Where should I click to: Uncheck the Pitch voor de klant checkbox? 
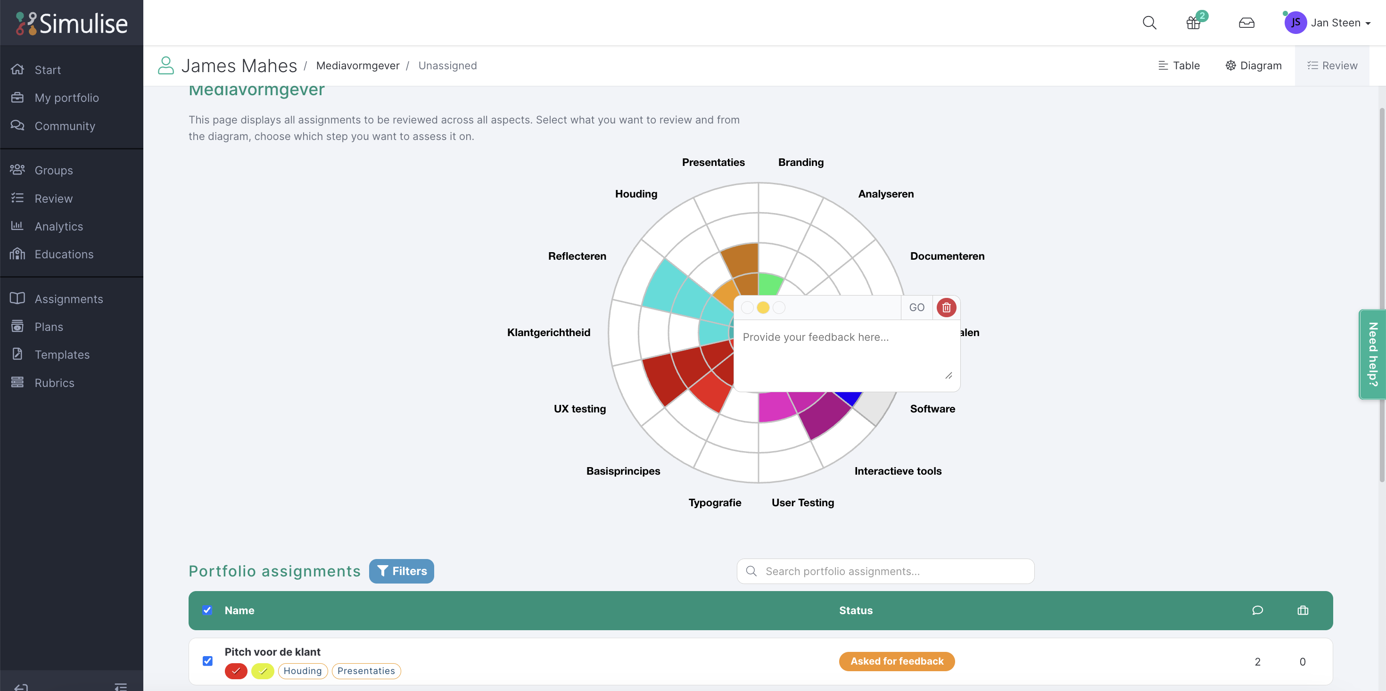click(x=208, y=661)
